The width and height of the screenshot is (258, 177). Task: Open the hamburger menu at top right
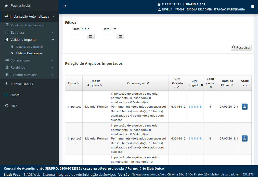pyautogui.click(x=253, y=7)
